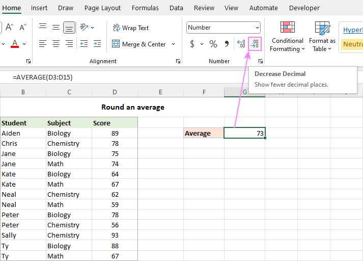Select column D header

tap(115, 92)
